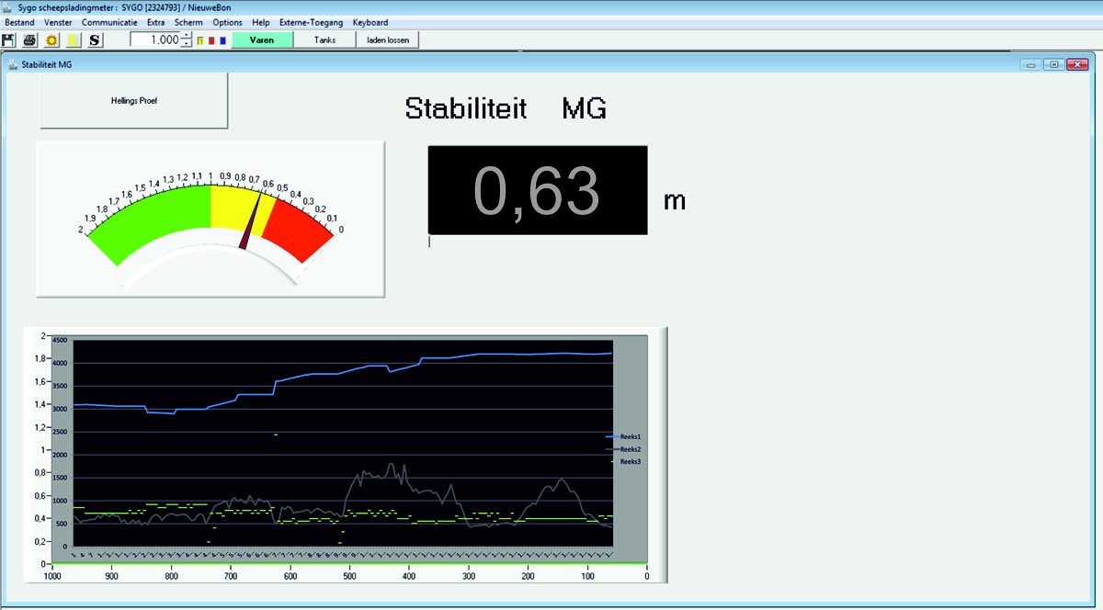The image size is (1103, 610).
Task: Click the 0,63 stability value display
Action: pyautogui.click(x=538, y=190)
